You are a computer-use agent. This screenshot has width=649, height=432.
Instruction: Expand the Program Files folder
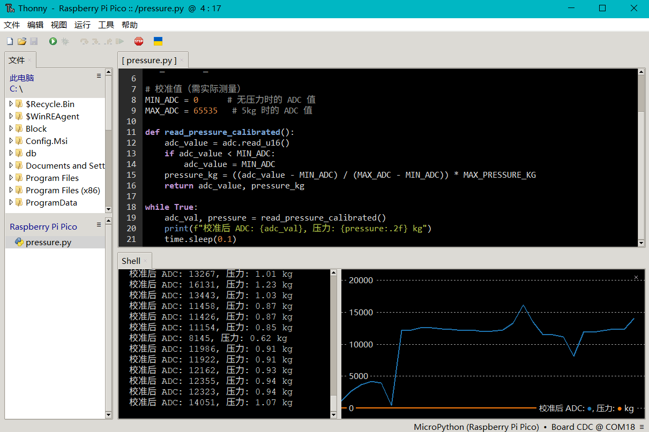(11, 178)
